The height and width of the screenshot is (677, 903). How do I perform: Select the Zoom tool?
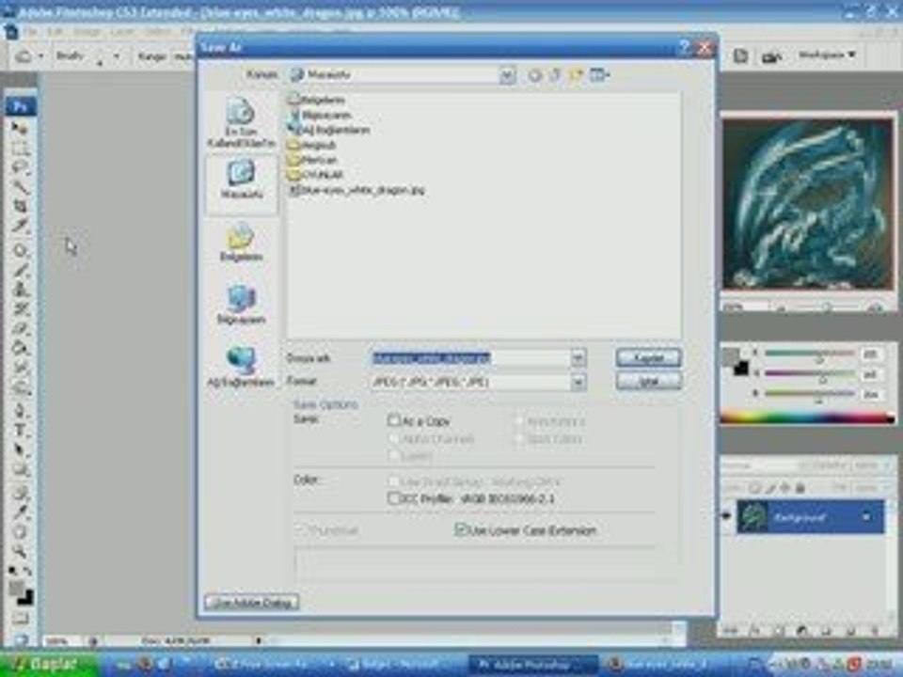pyautogui.click(x=20, y=551)
